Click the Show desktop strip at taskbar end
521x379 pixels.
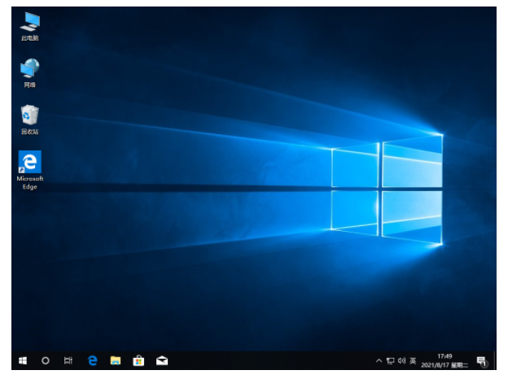click(x=495, y=361)
